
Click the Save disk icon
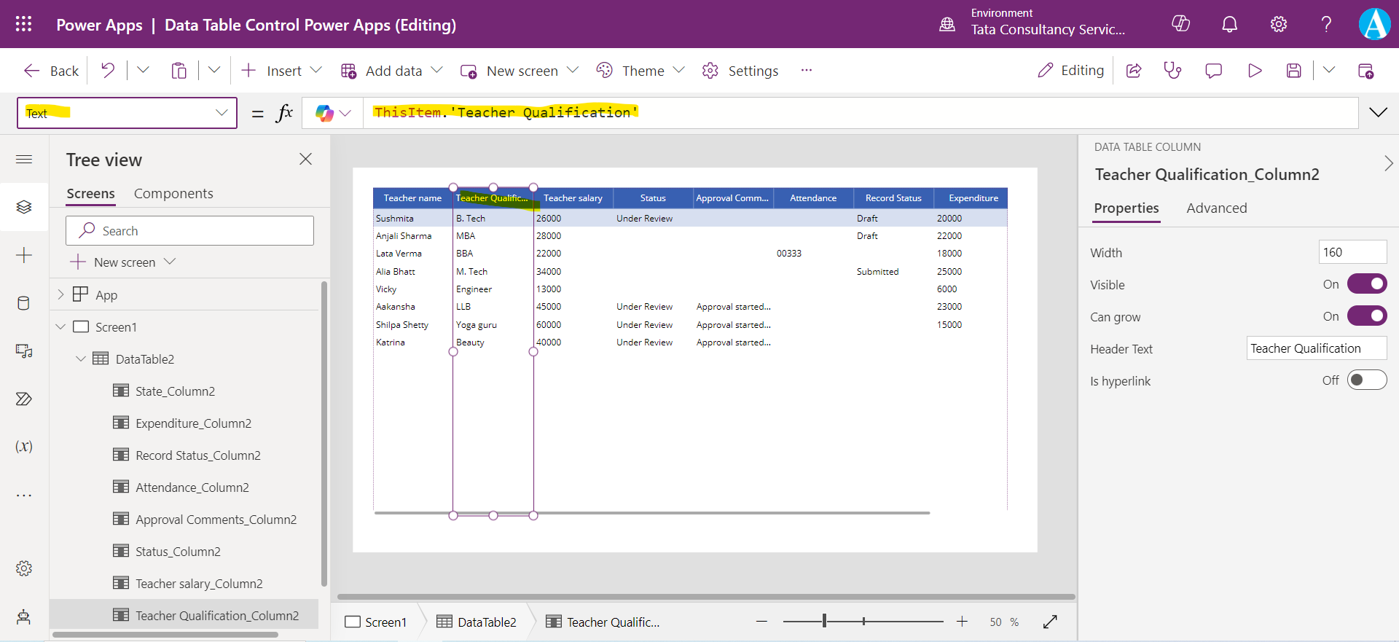1293,71
